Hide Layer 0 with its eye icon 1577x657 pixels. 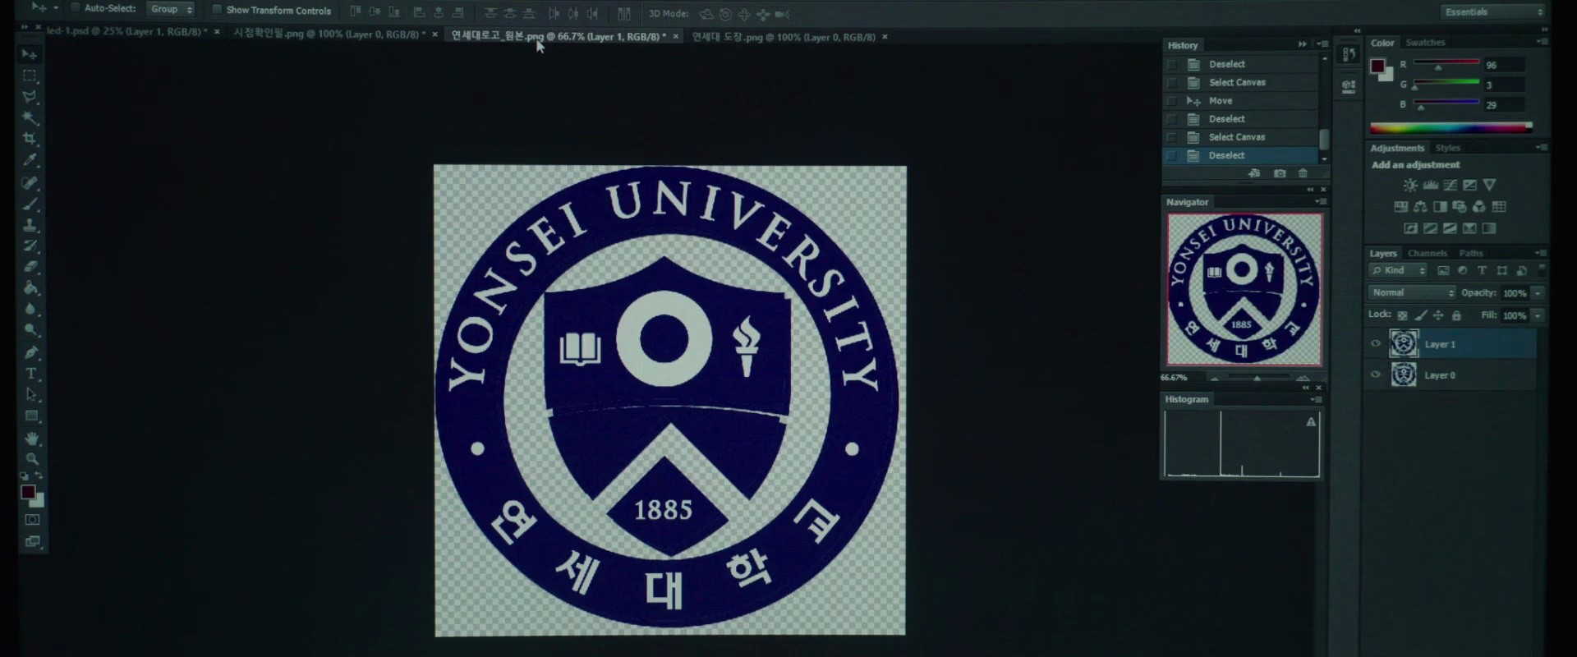pyautogui.click(x=1376, y=375)
